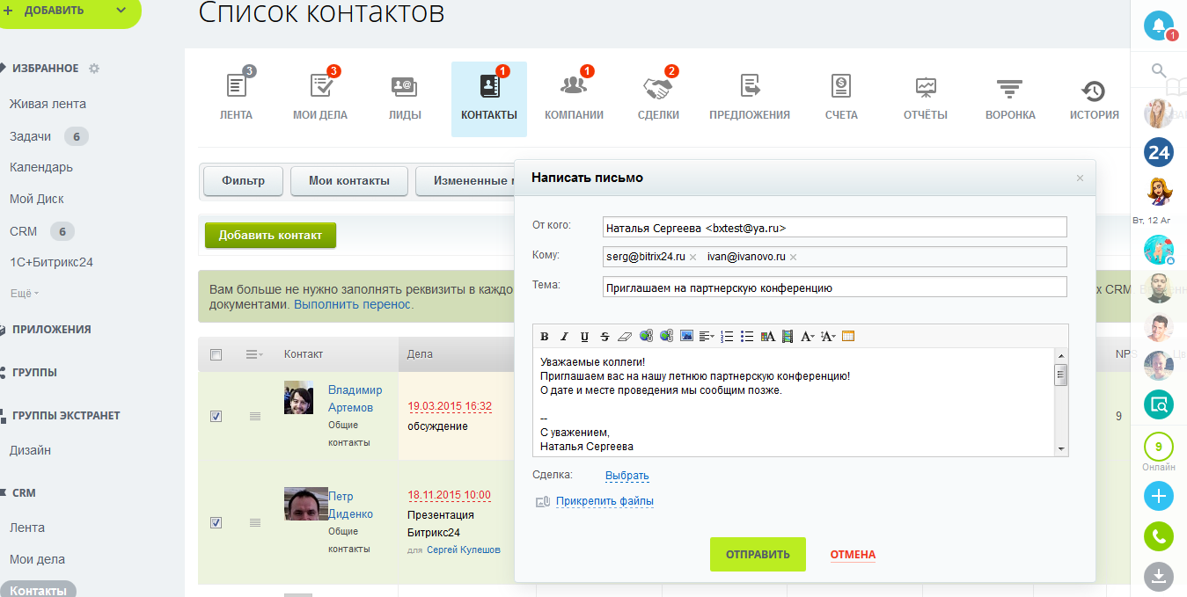Open the row menu for Владимир Артемов
Image resolution: width=1187 pixels, height=597 pixels.
(x=255, y=416)
